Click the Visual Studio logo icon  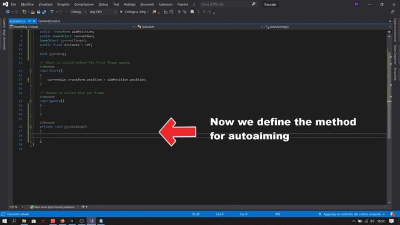tap(6, 4)
